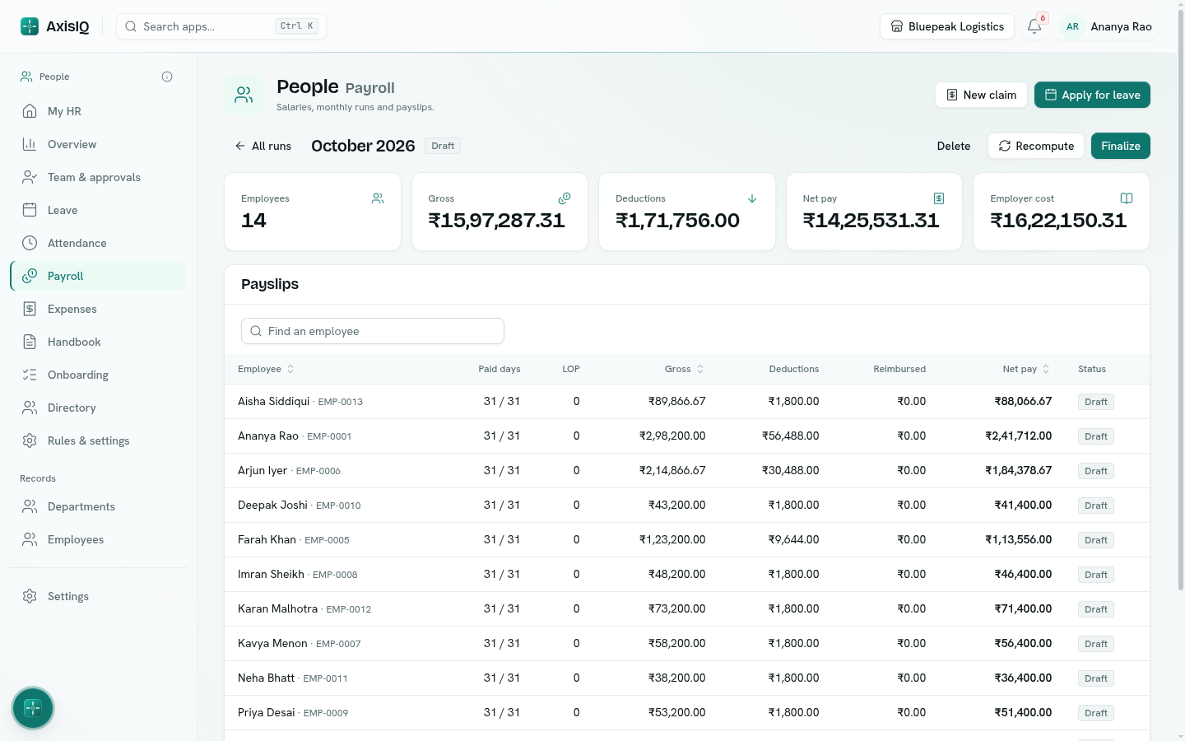This screenshot has height=741, width=1185.
Task: Sort table by Gross column
Action: 685,369
